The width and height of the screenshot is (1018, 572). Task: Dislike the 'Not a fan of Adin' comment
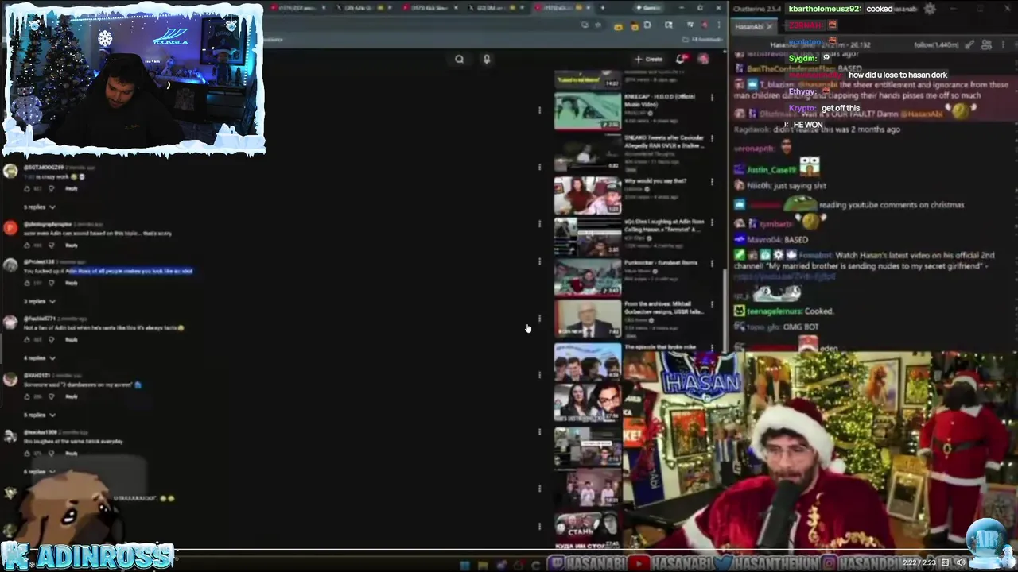click(x=52, y=339)
